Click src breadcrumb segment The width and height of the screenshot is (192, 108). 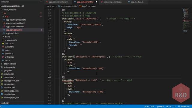[x=48, y=6]
